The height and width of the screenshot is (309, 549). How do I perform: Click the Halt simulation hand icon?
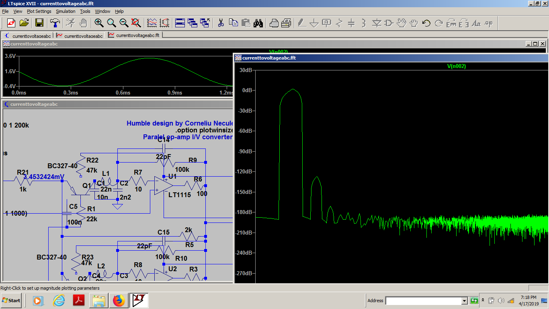point(83,23)
